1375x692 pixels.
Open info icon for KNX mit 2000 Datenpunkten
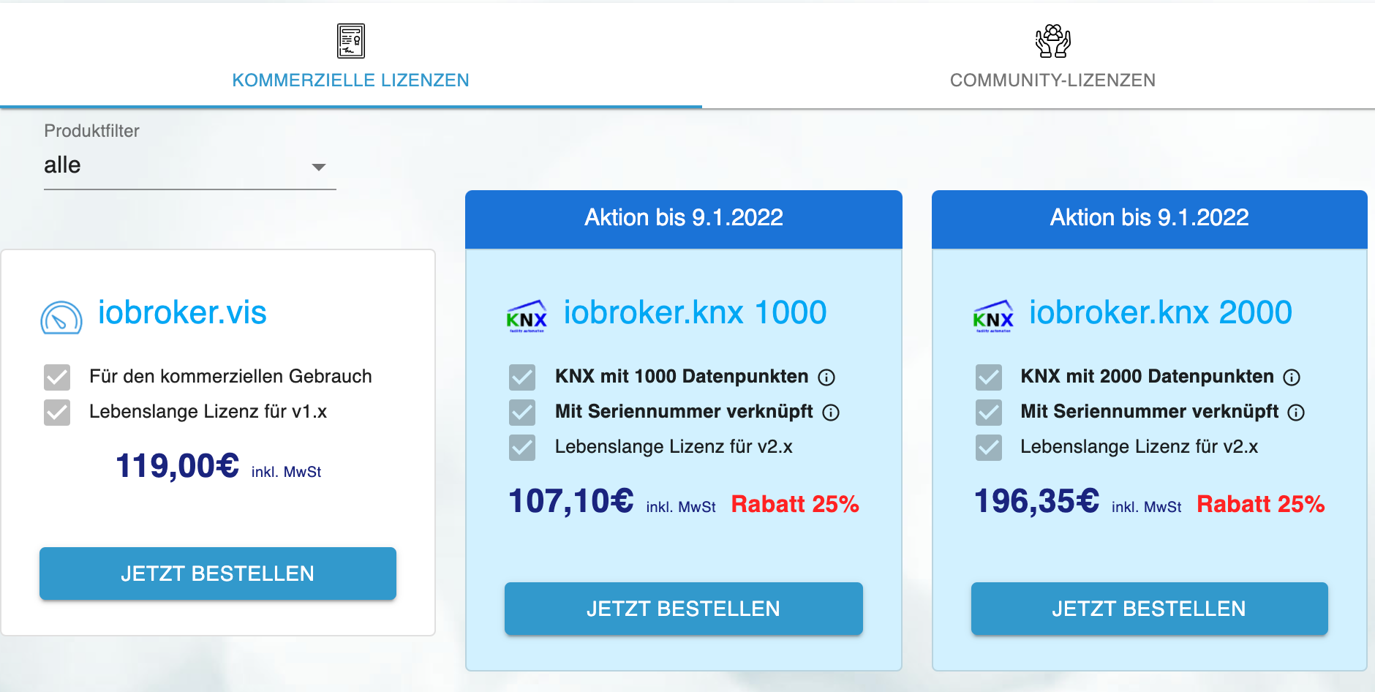(1292, 377)
